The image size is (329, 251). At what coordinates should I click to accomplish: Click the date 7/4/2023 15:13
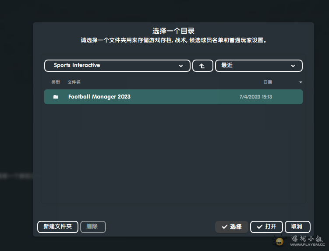(255, 97)
